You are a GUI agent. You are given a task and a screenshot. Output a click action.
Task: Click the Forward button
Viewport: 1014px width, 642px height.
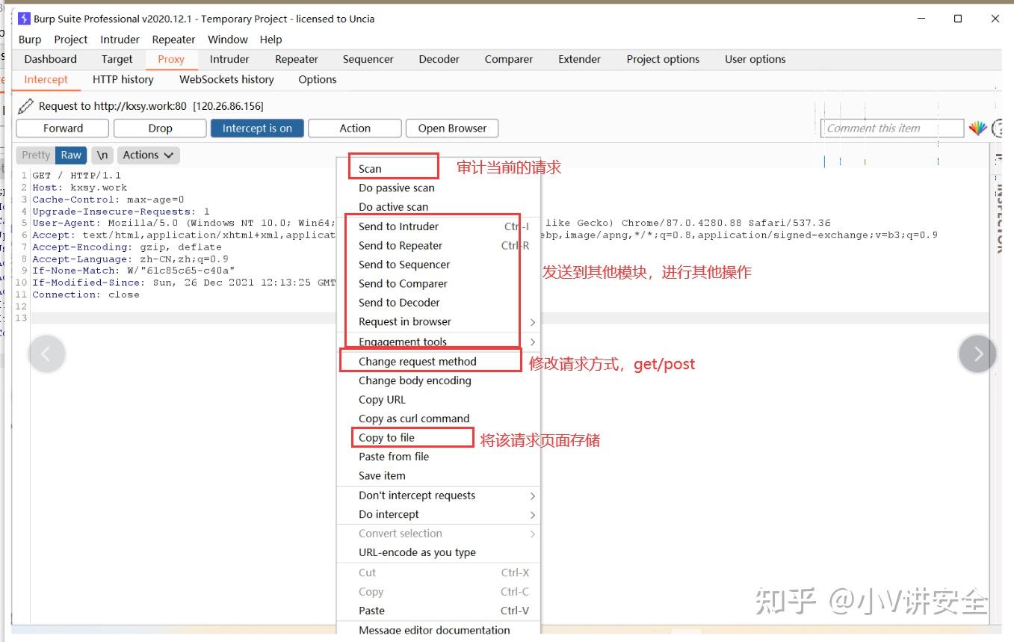[63, 128]
